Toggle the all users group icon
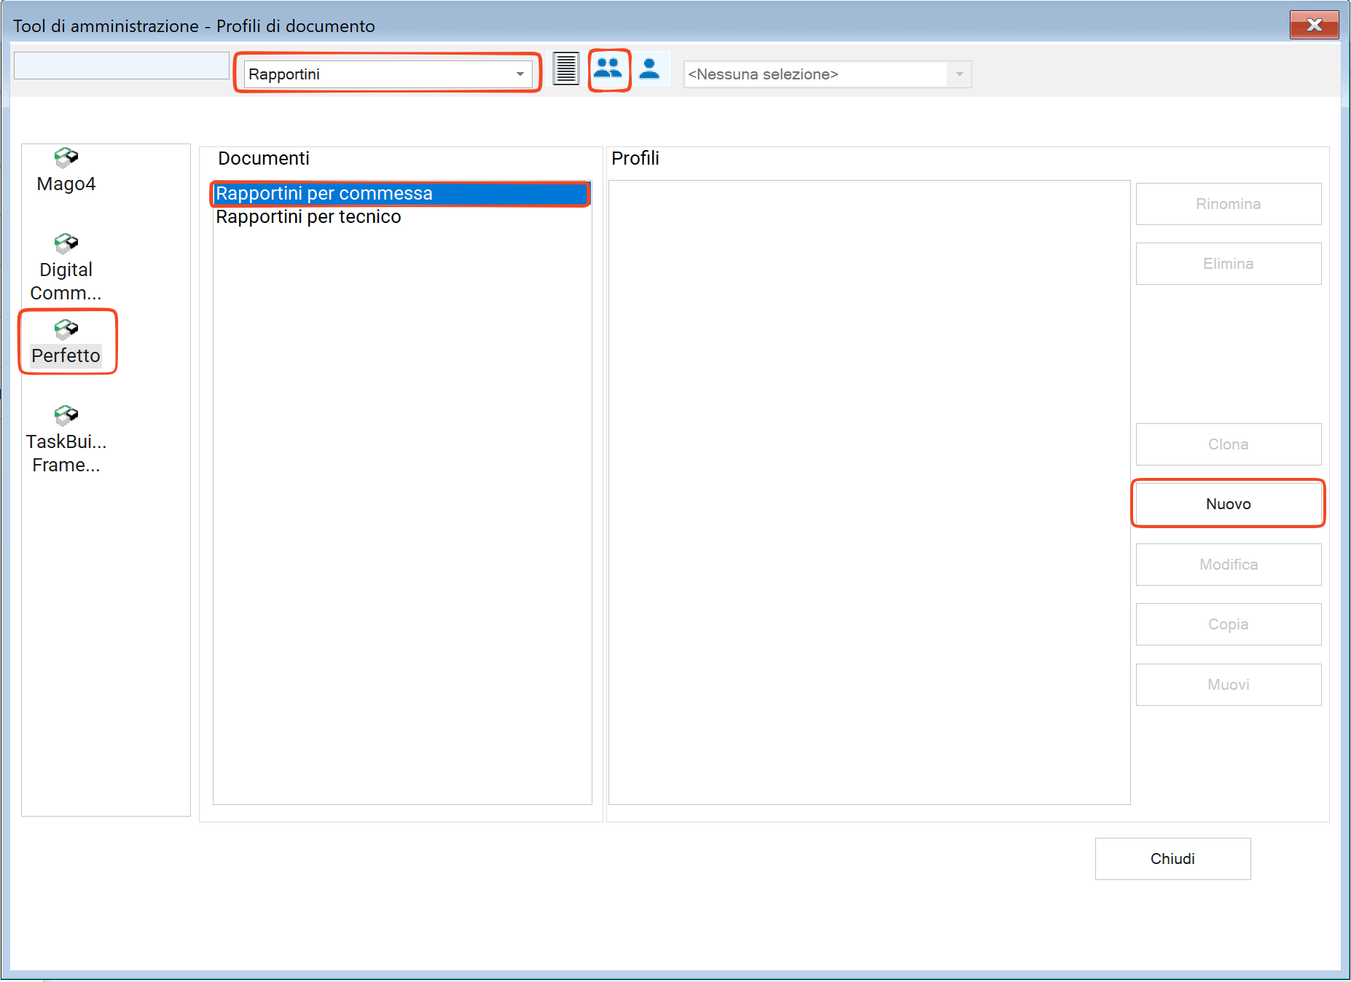Viewport: 1351px width, 982px height. click(608, 69)
